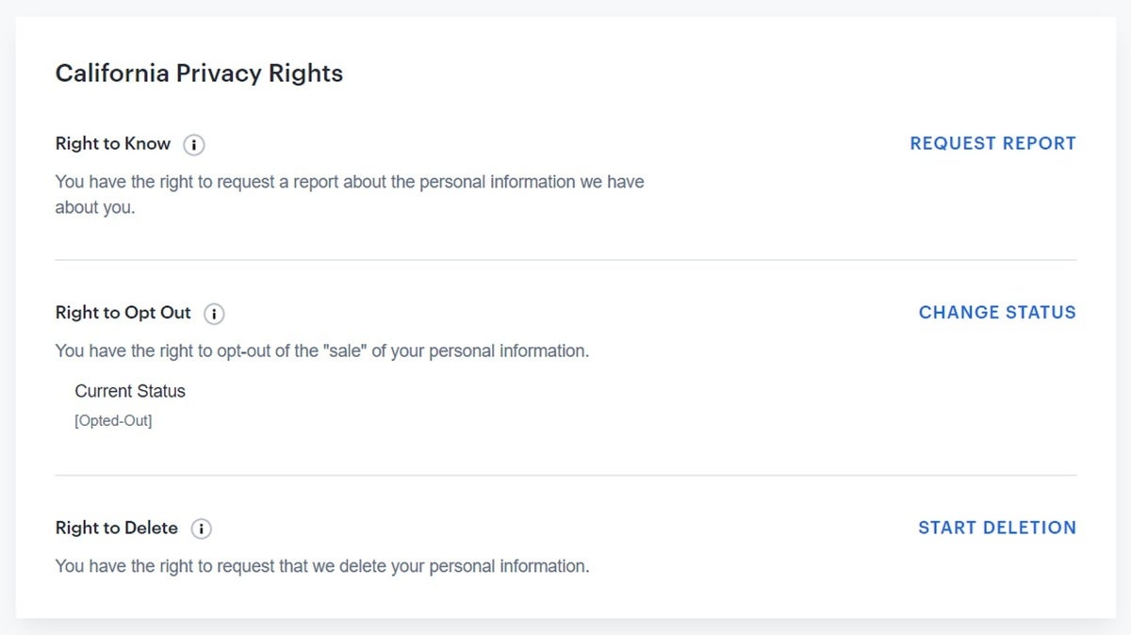The height and width of the screenshot is (635, 1131).
Task: Click the California Privacy Rights heading
Action: pyautogui.click(x=199, y=73)
